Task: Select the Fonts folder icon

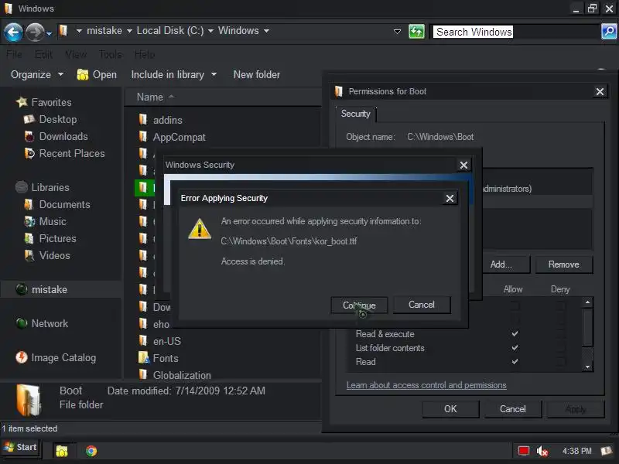Action: (144, 358)
